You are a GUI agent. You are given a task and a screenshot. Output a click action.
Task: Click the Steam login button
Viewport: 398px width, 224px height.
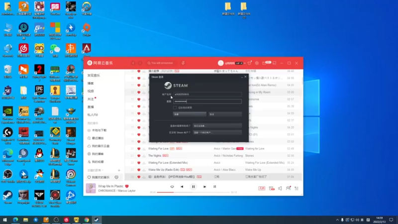coord(190,114)
